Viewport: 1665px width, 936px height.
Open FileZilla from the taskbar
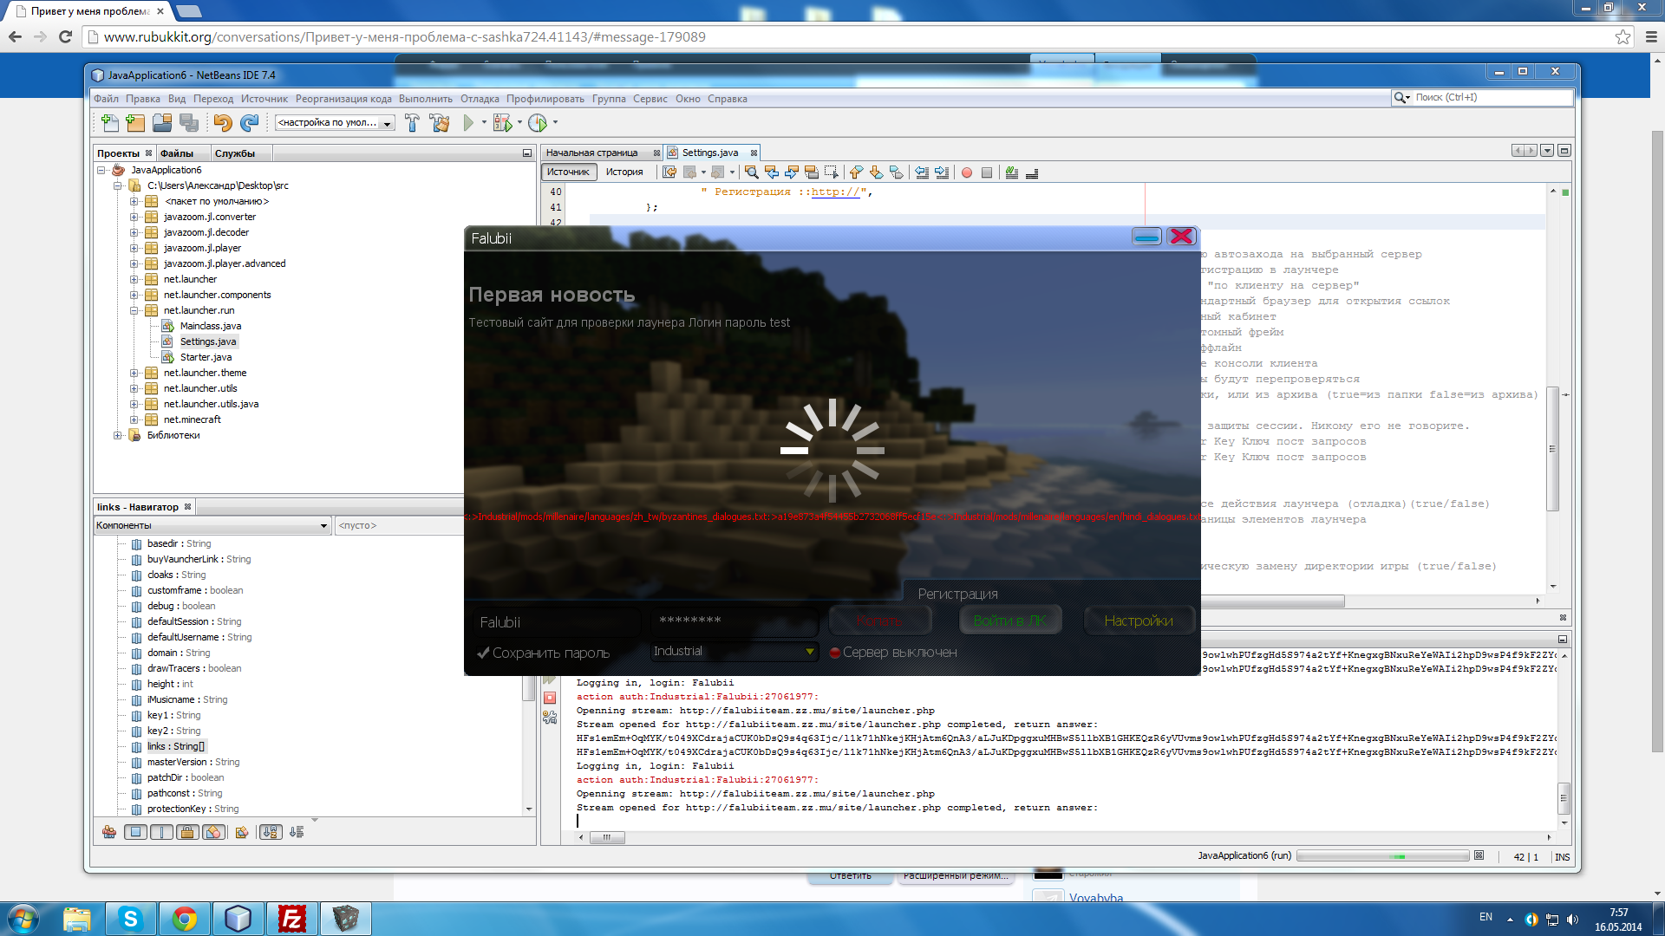click(x=291, y=919)
